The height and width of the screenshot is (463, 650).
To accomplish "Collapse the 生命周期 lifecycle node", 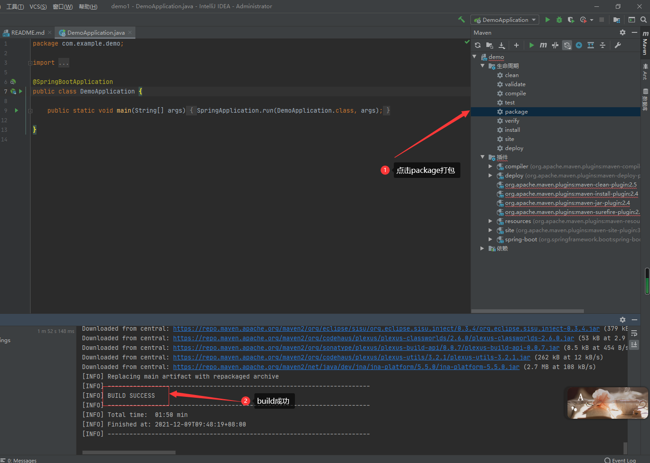I will [483, 66].
